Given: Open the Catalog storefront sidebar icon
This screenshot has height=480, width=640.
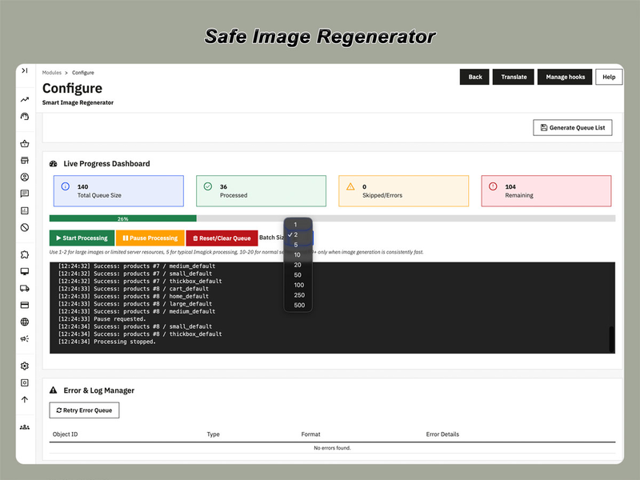Looking at the screenshot, I should click(x=25, y=160).
